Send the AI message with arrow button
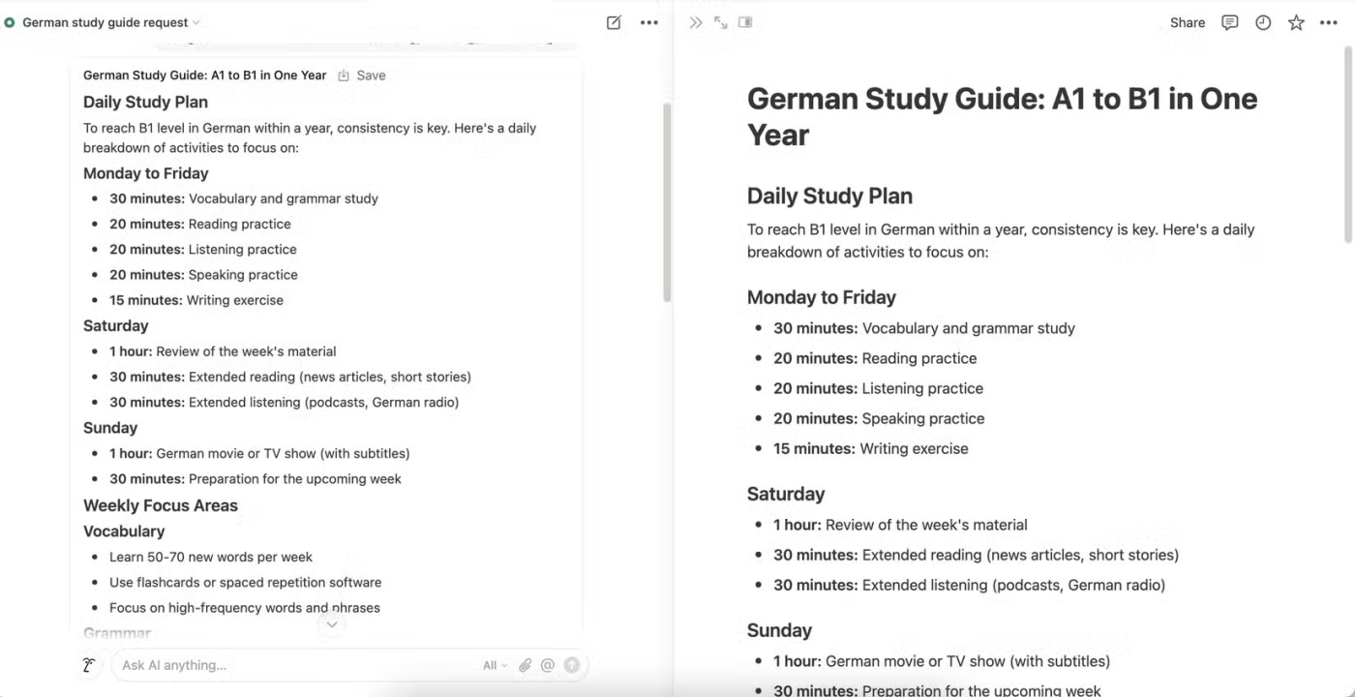Image resolution: width=1355 pixels, height=697 pixels. pyautogui.click(x=572, y=665)
